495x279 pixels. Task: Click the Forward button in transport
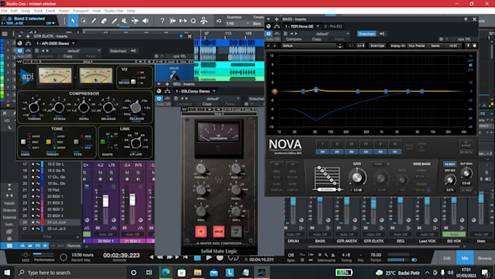click(169, 257)
